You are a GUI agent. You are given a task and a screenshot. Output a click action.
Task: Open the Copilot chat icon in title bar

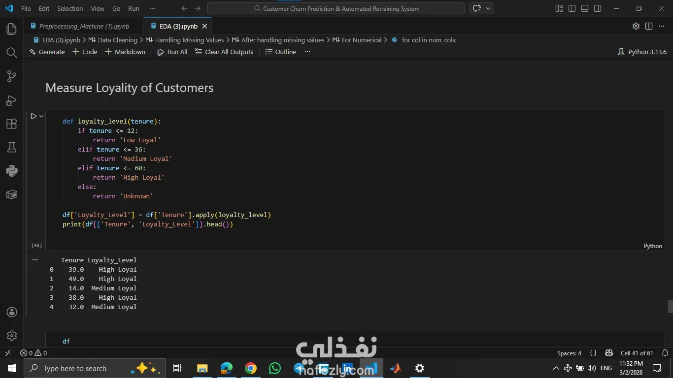476,8
